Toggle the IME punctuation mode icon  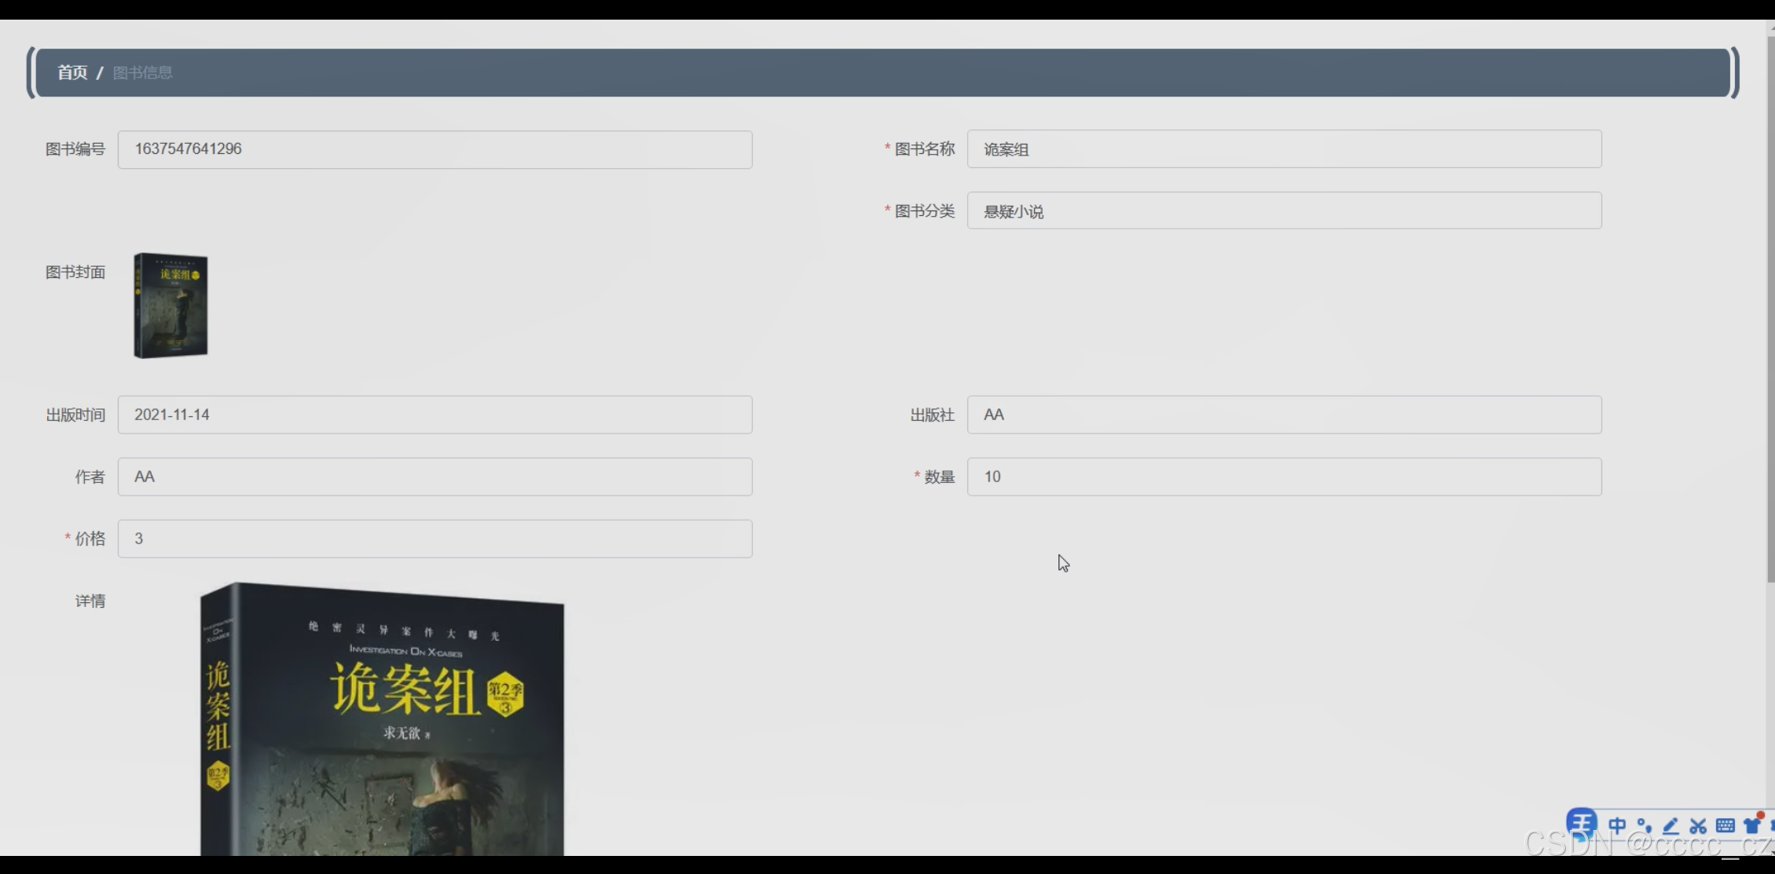(x=1644, y=825)
